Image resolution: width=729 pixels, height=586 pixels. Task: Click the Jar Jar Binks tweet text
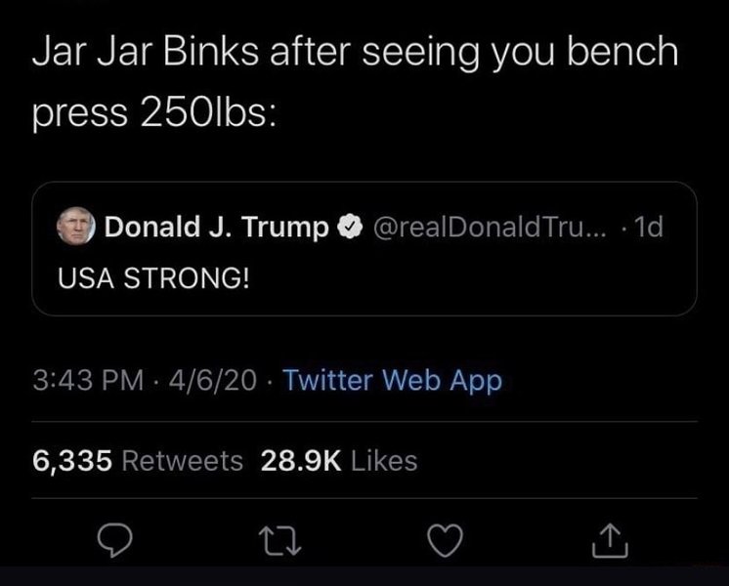point(354,52)
